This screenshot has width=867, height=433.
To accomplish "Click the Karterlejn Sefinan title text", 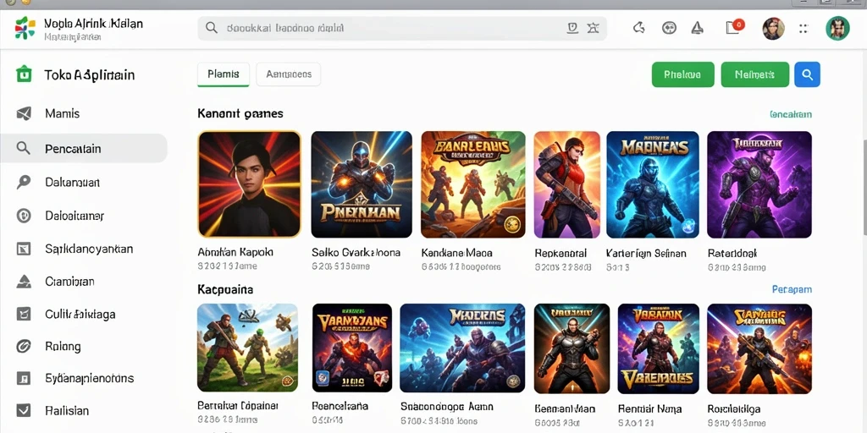I will (x=646, y=253).
